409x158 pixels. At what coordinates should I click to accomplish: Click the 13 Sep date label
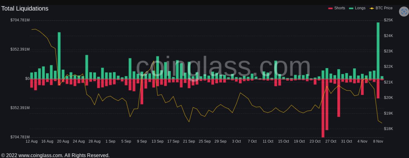click(157, 141)
